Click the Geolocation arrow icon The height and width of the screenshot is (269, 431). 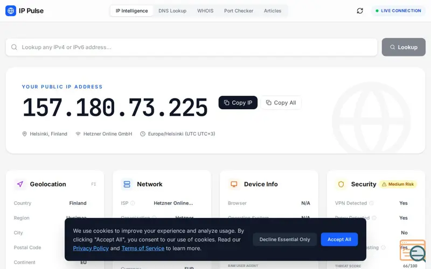(x=20, y=184)
